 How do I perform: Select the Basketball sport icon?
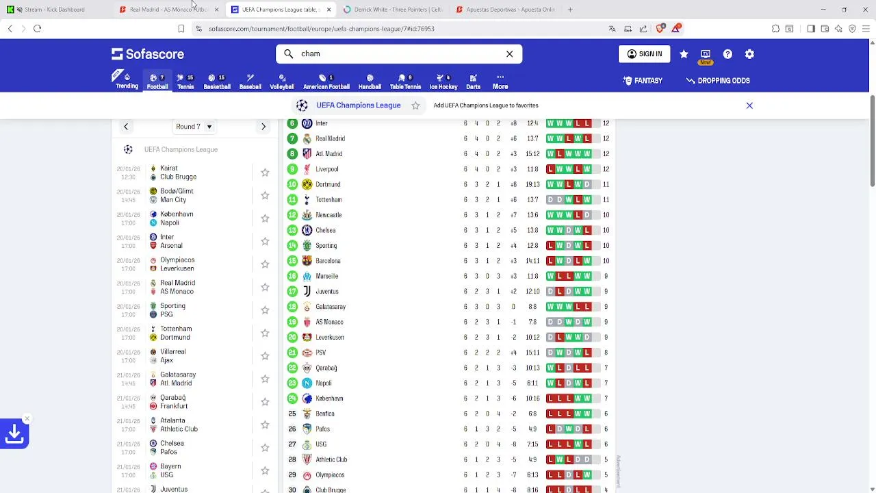pos(217,81)
